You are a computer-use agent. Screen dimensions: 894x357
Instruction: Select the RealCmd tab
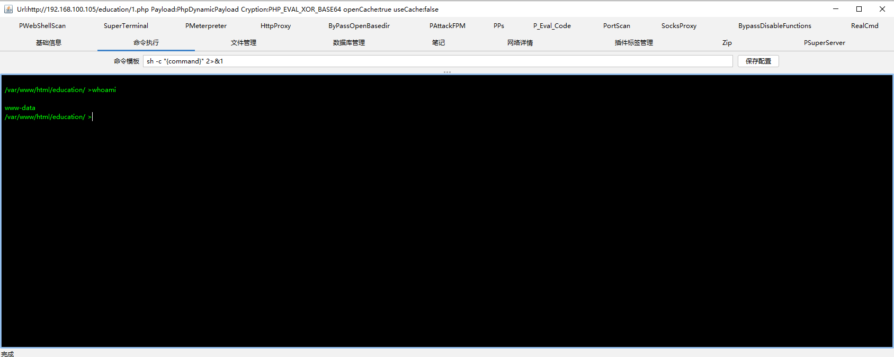(865, 25)
